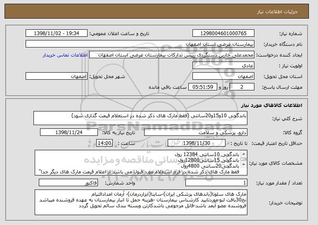
Task: Click need date field 1398/11/24
Action: [x=69, y=133]
